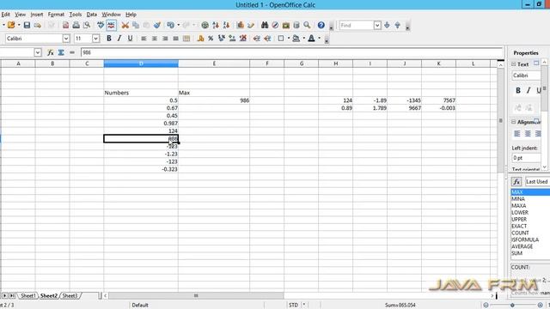Click the zoom slider handle
The height and width of the screenshot is (309, 550).
click(x=512, y=306)
